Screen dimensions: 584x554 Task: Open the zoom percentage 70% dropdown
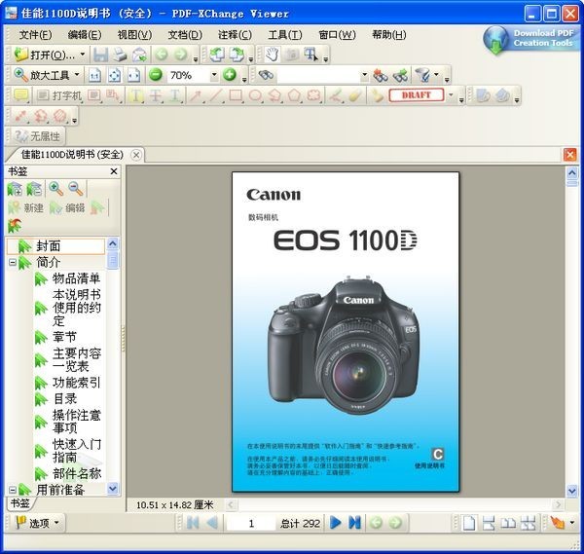[x=214, y=75]
